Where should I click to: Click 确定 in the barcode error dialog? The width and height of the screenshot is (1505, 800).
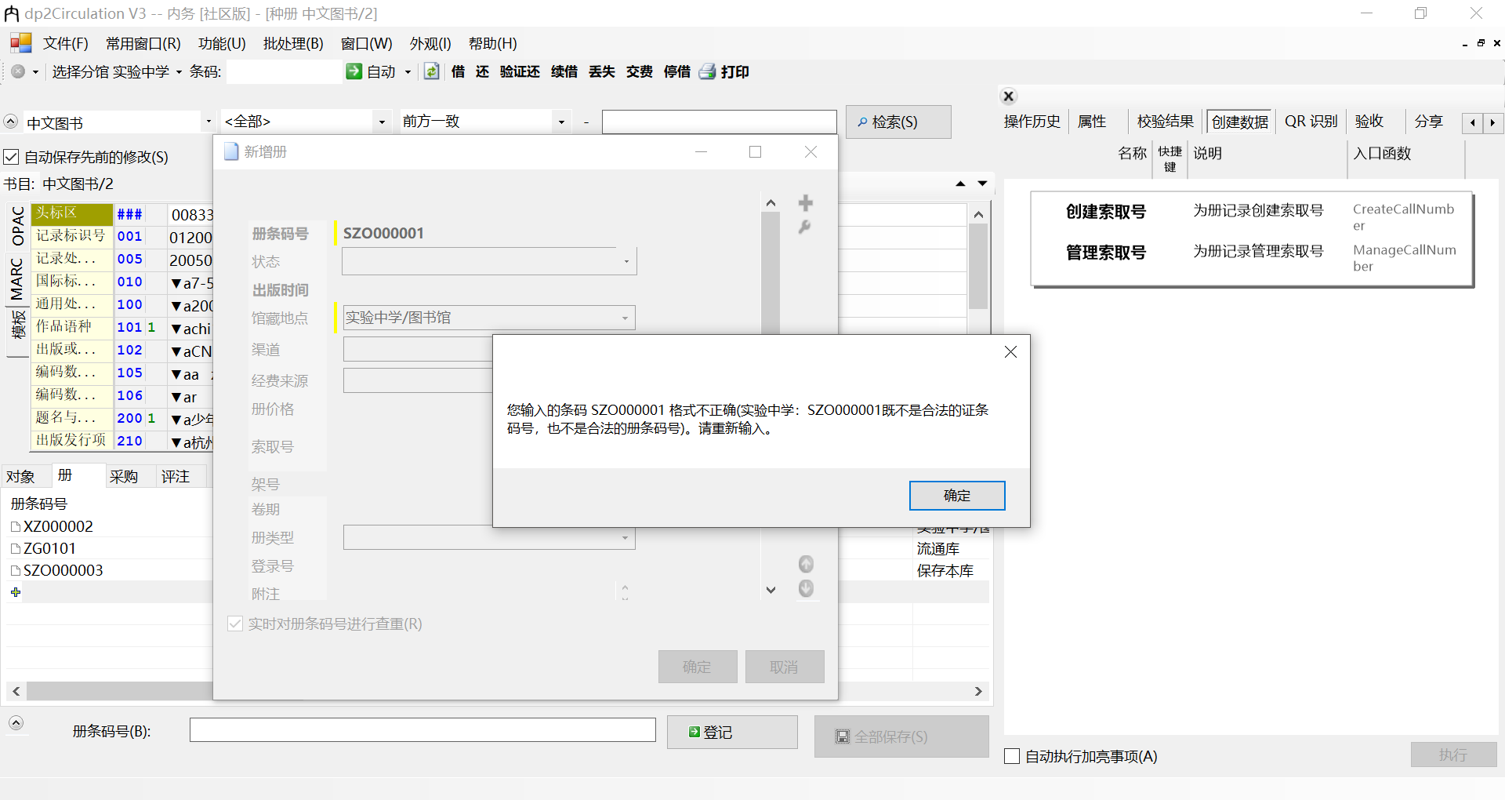[x=957, y=495]
